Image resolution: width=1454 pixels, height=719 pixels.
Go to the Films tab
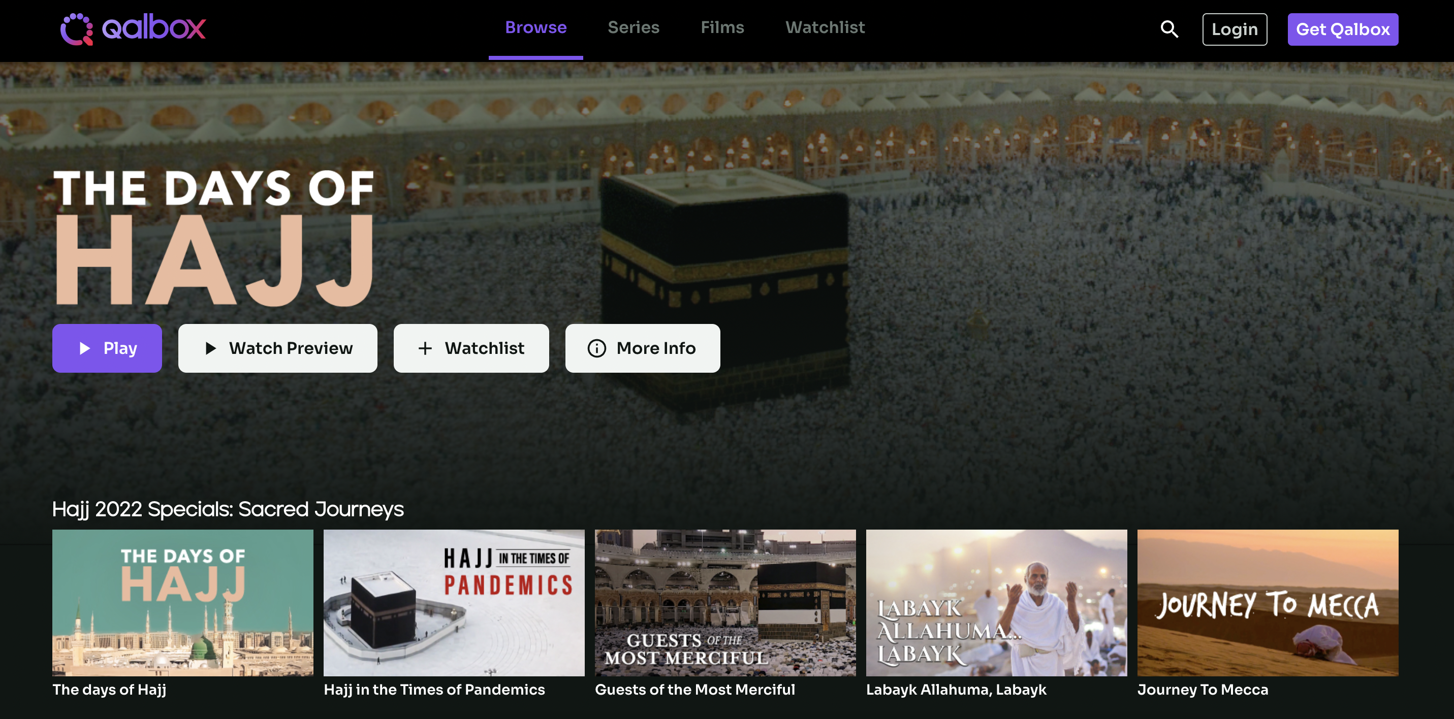722,27
